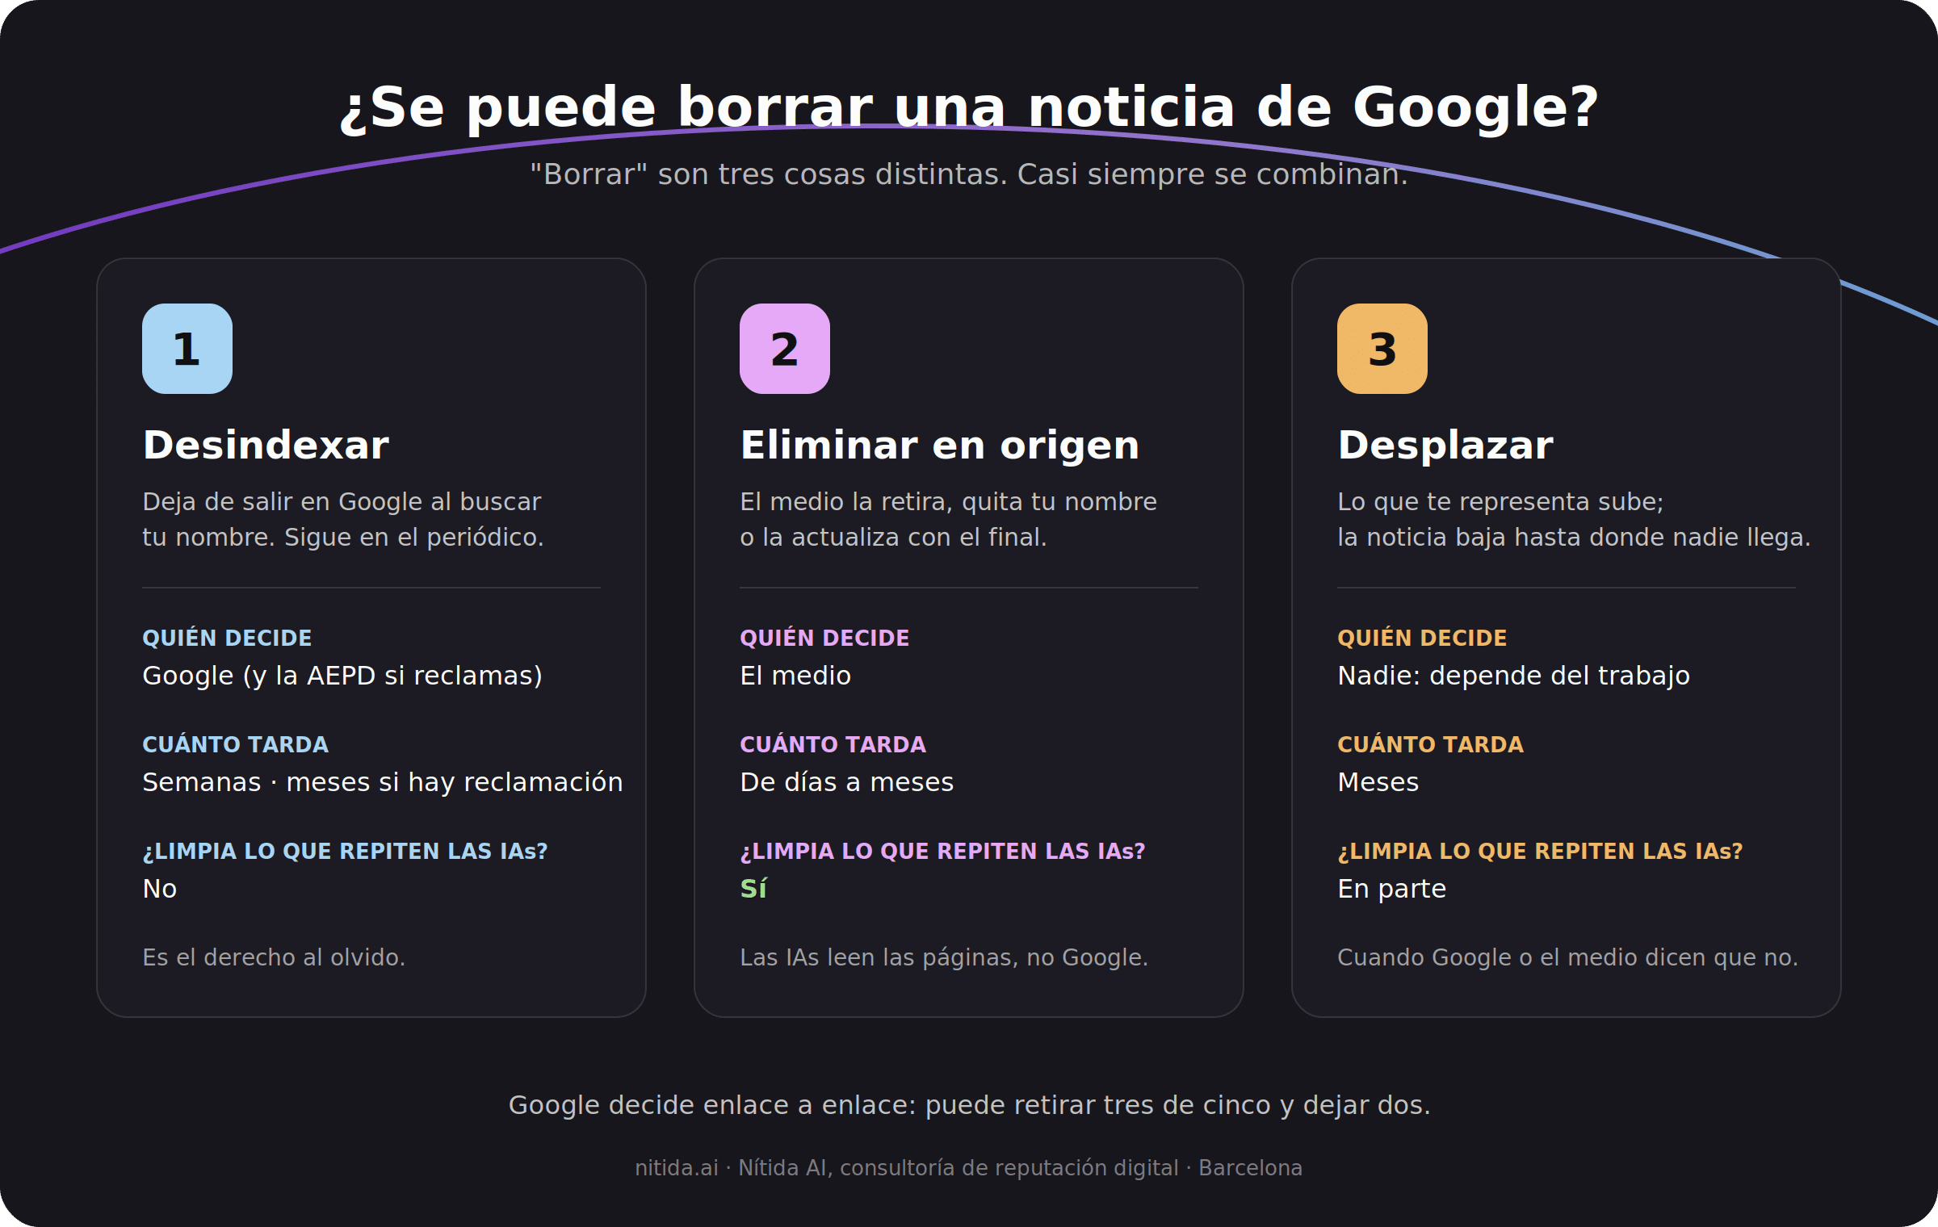
Task: Click CUÁNTO TARDA label in Eliminar en origen card
Action: 833,744
